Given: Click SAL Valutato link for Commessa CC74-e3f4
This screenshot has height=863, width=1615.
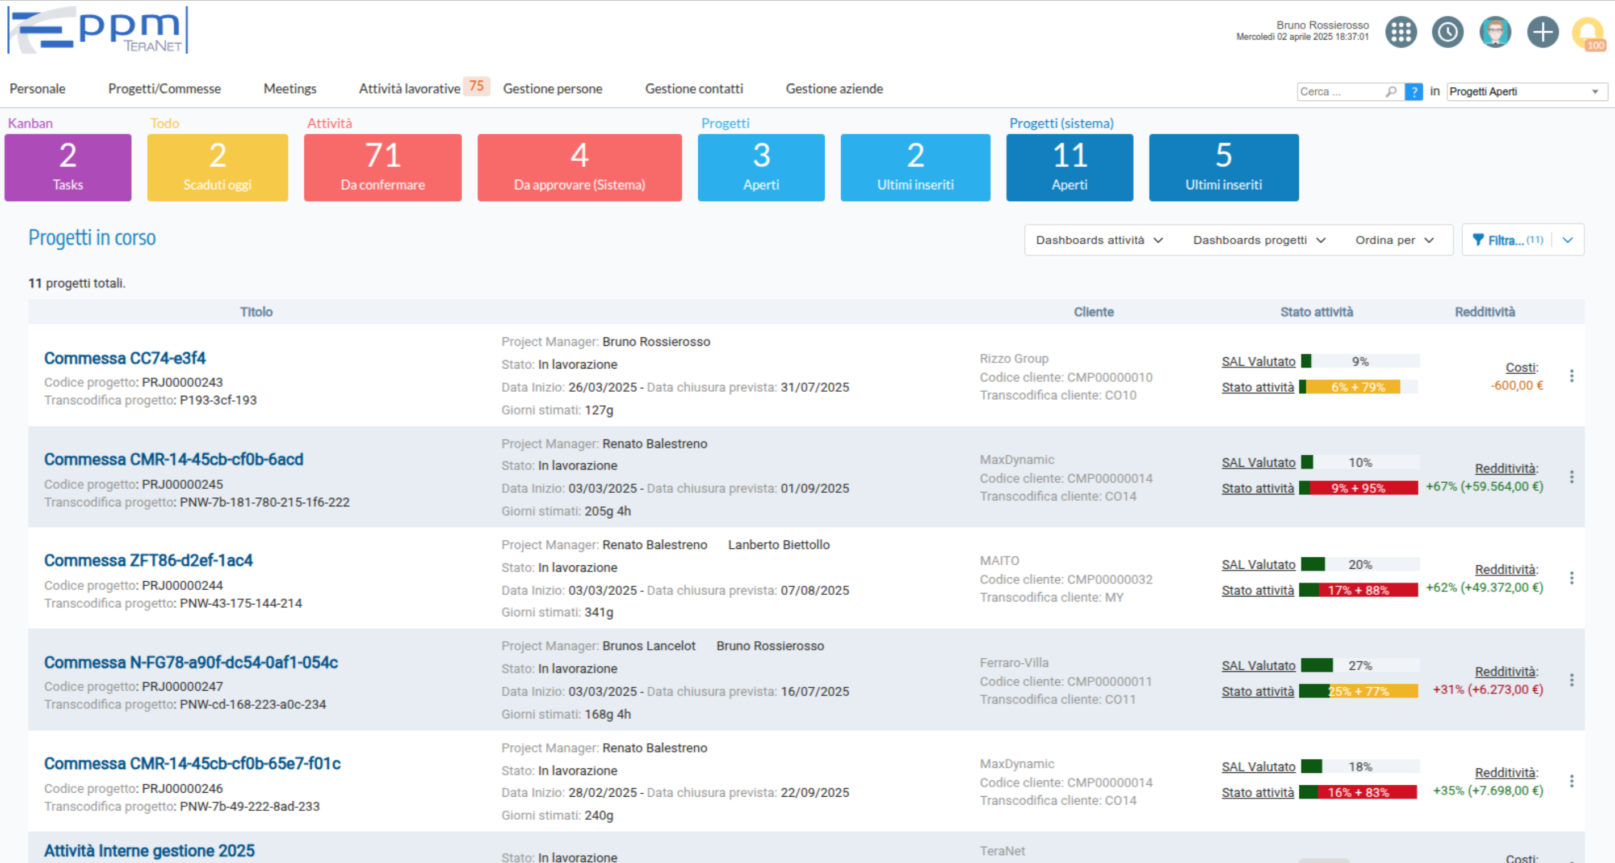Looking at the screenshot, I should tap(1259, 361).
